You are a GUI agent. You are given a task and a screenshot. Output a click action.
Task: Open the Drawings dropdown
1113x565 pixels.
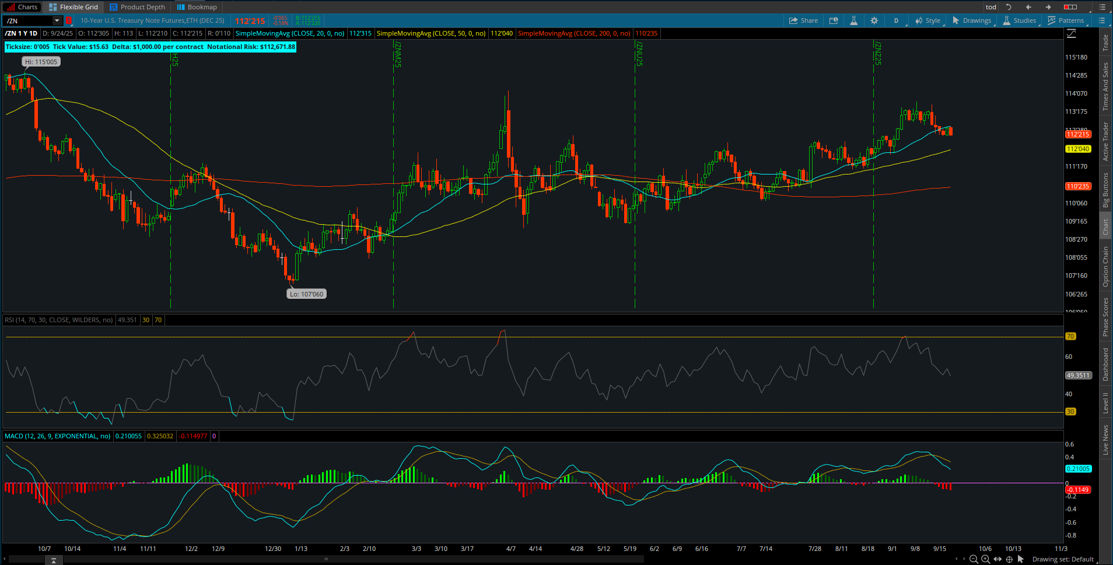(972, 20)
